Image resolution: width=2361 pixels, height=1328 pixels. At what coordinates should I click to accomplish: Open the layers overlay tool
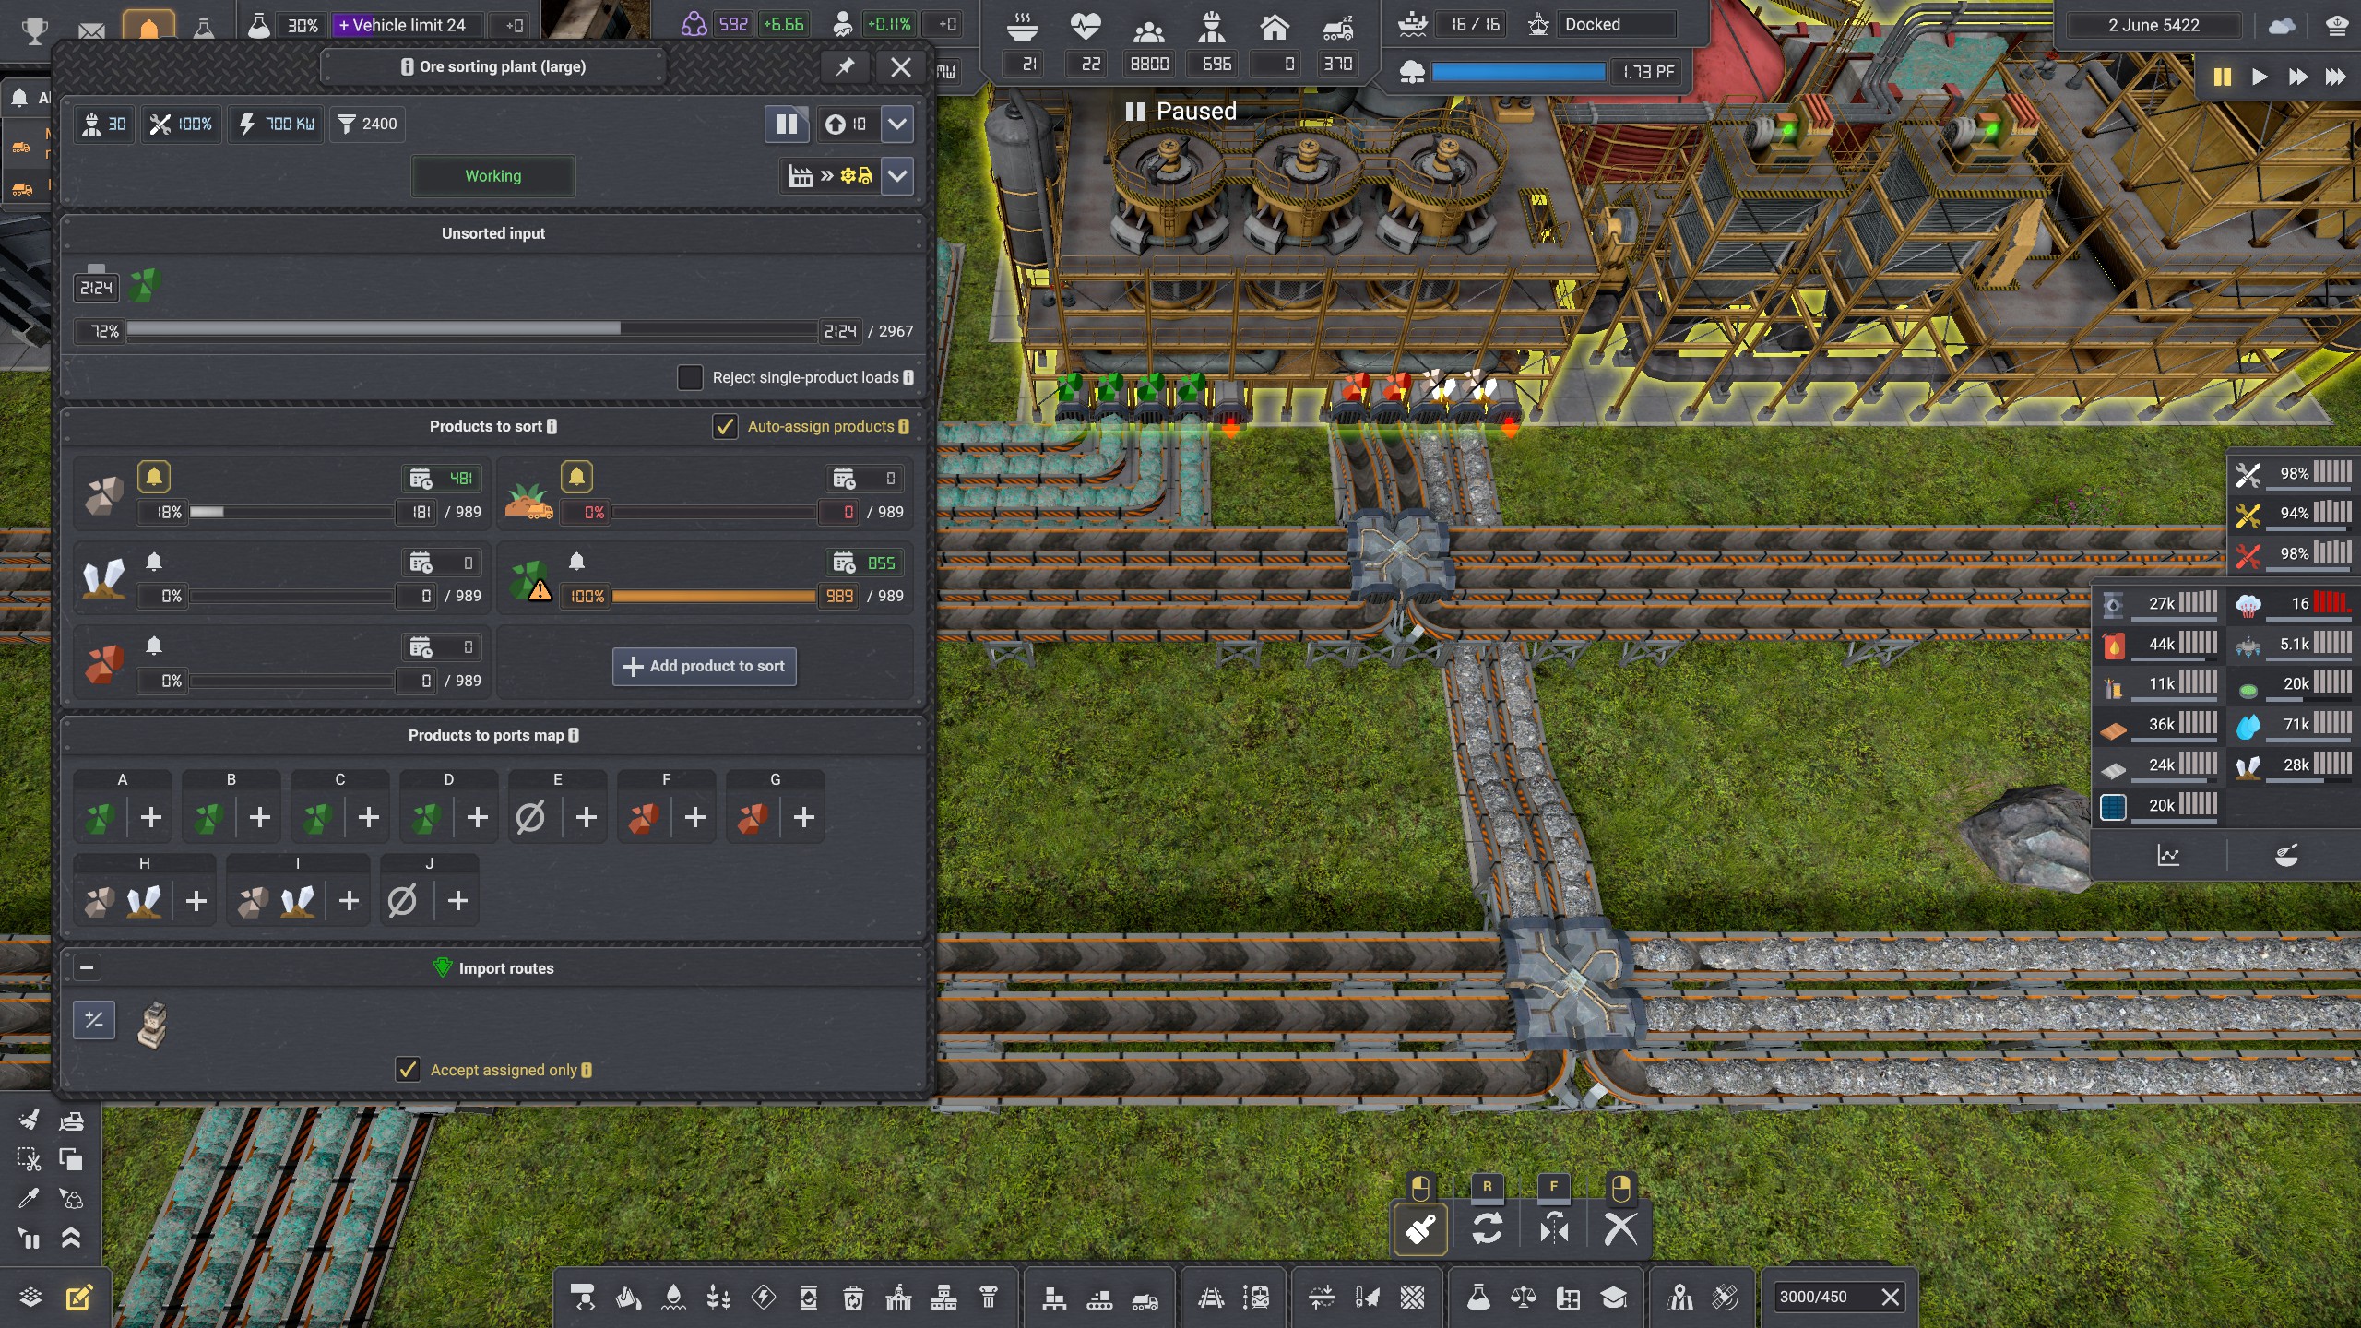(30, 1298)
